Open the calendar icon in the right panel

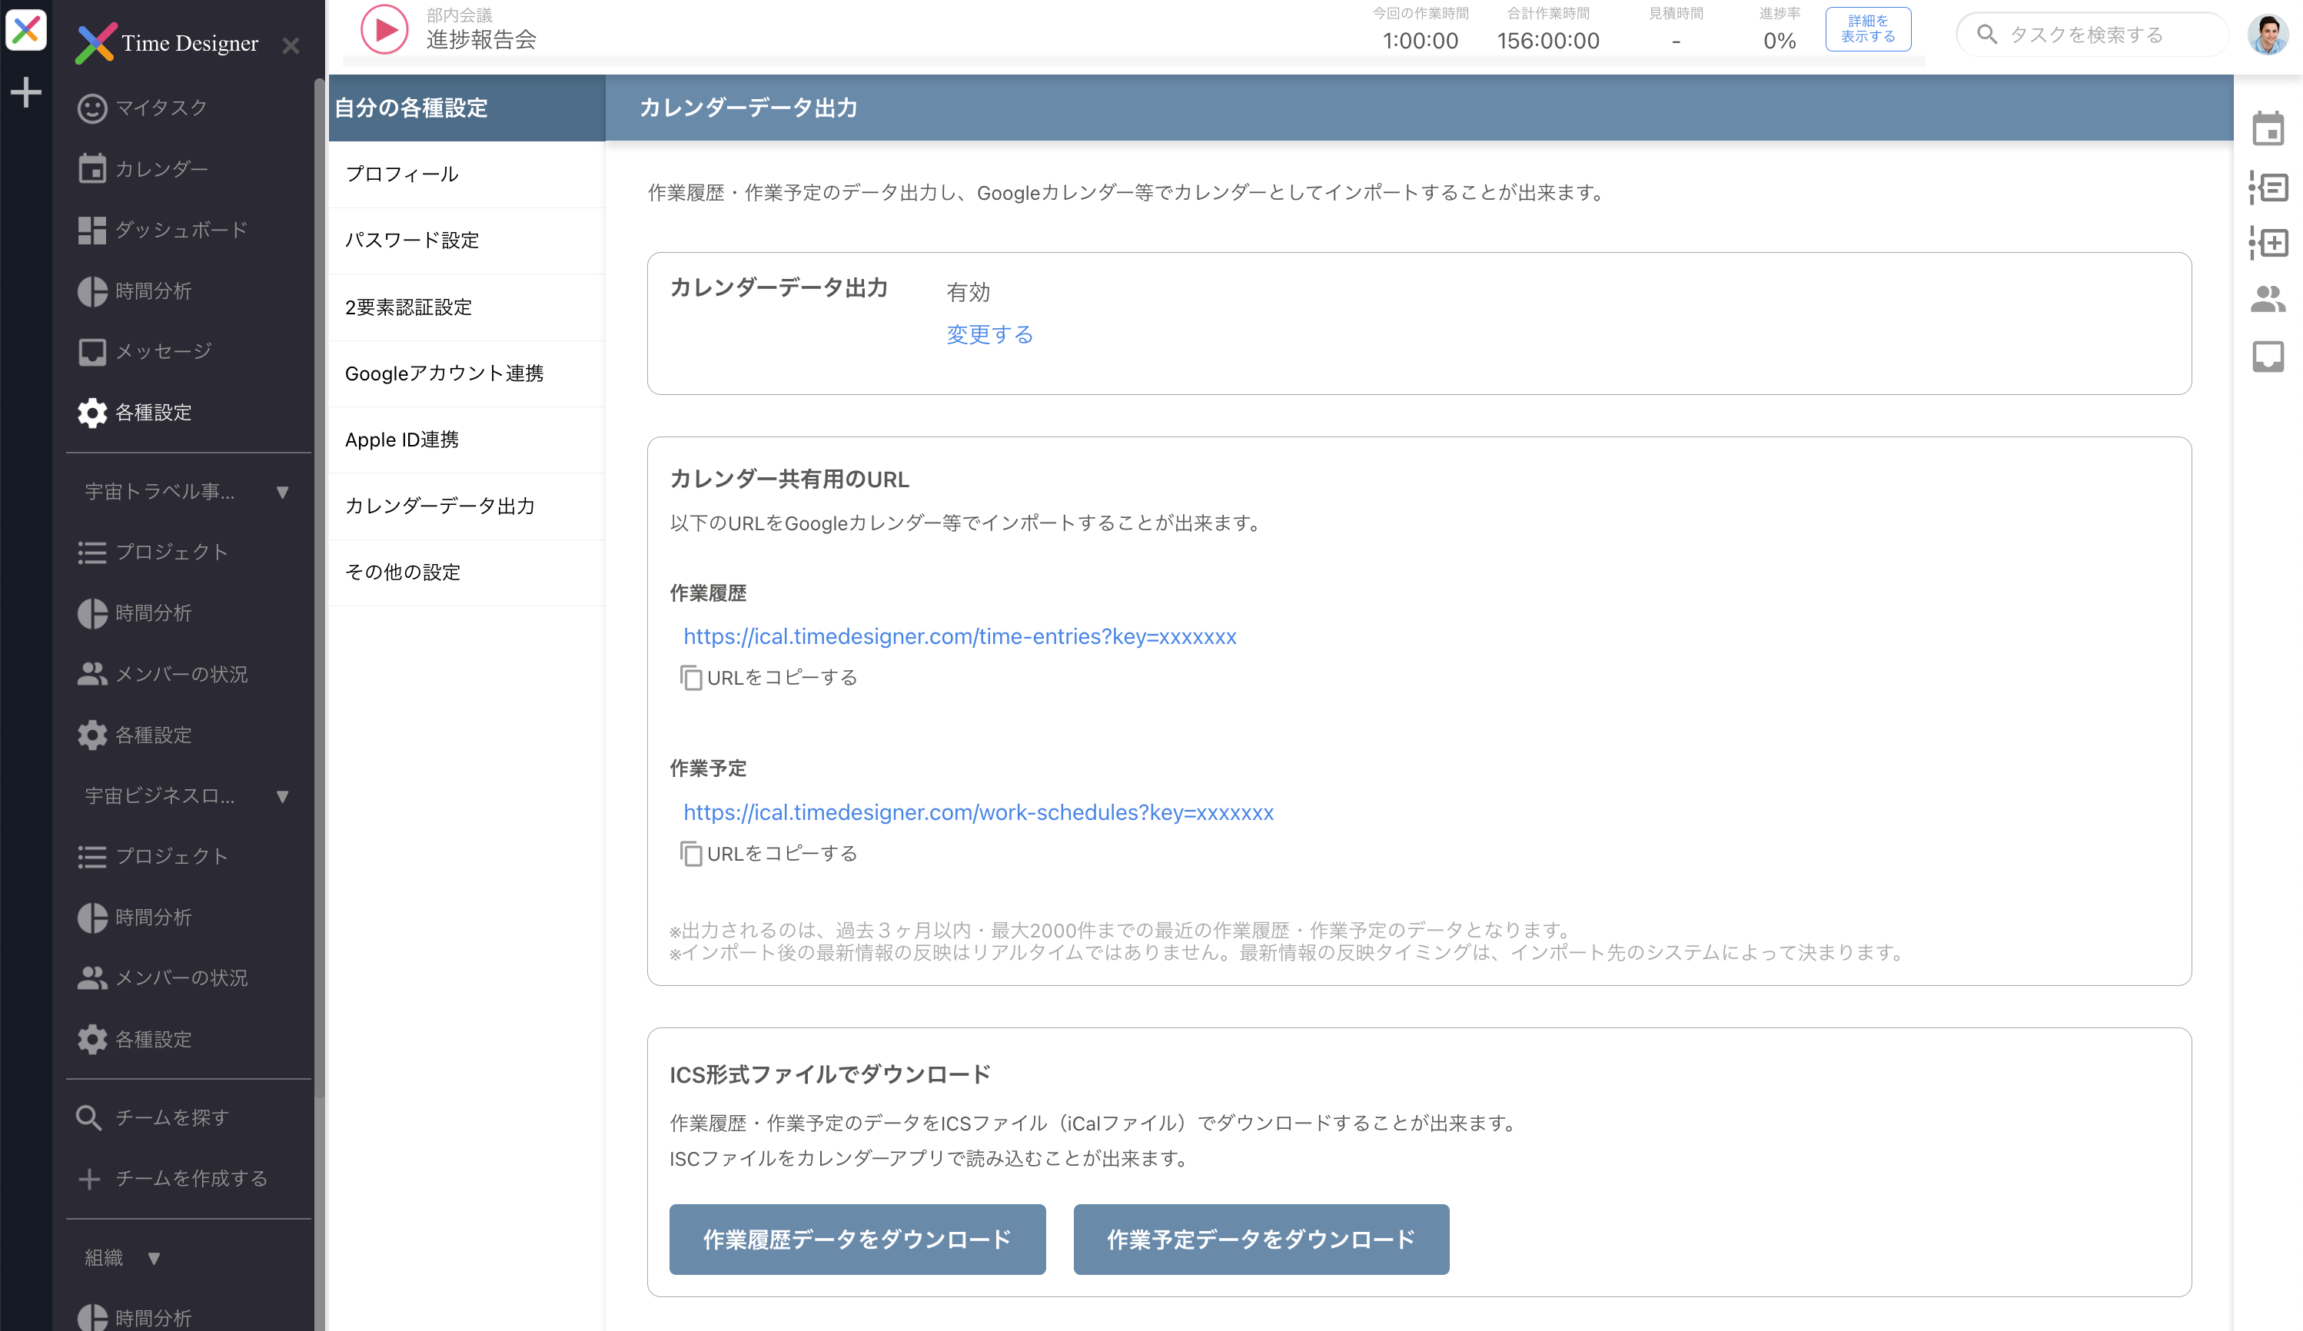(x=2268, y=130)
